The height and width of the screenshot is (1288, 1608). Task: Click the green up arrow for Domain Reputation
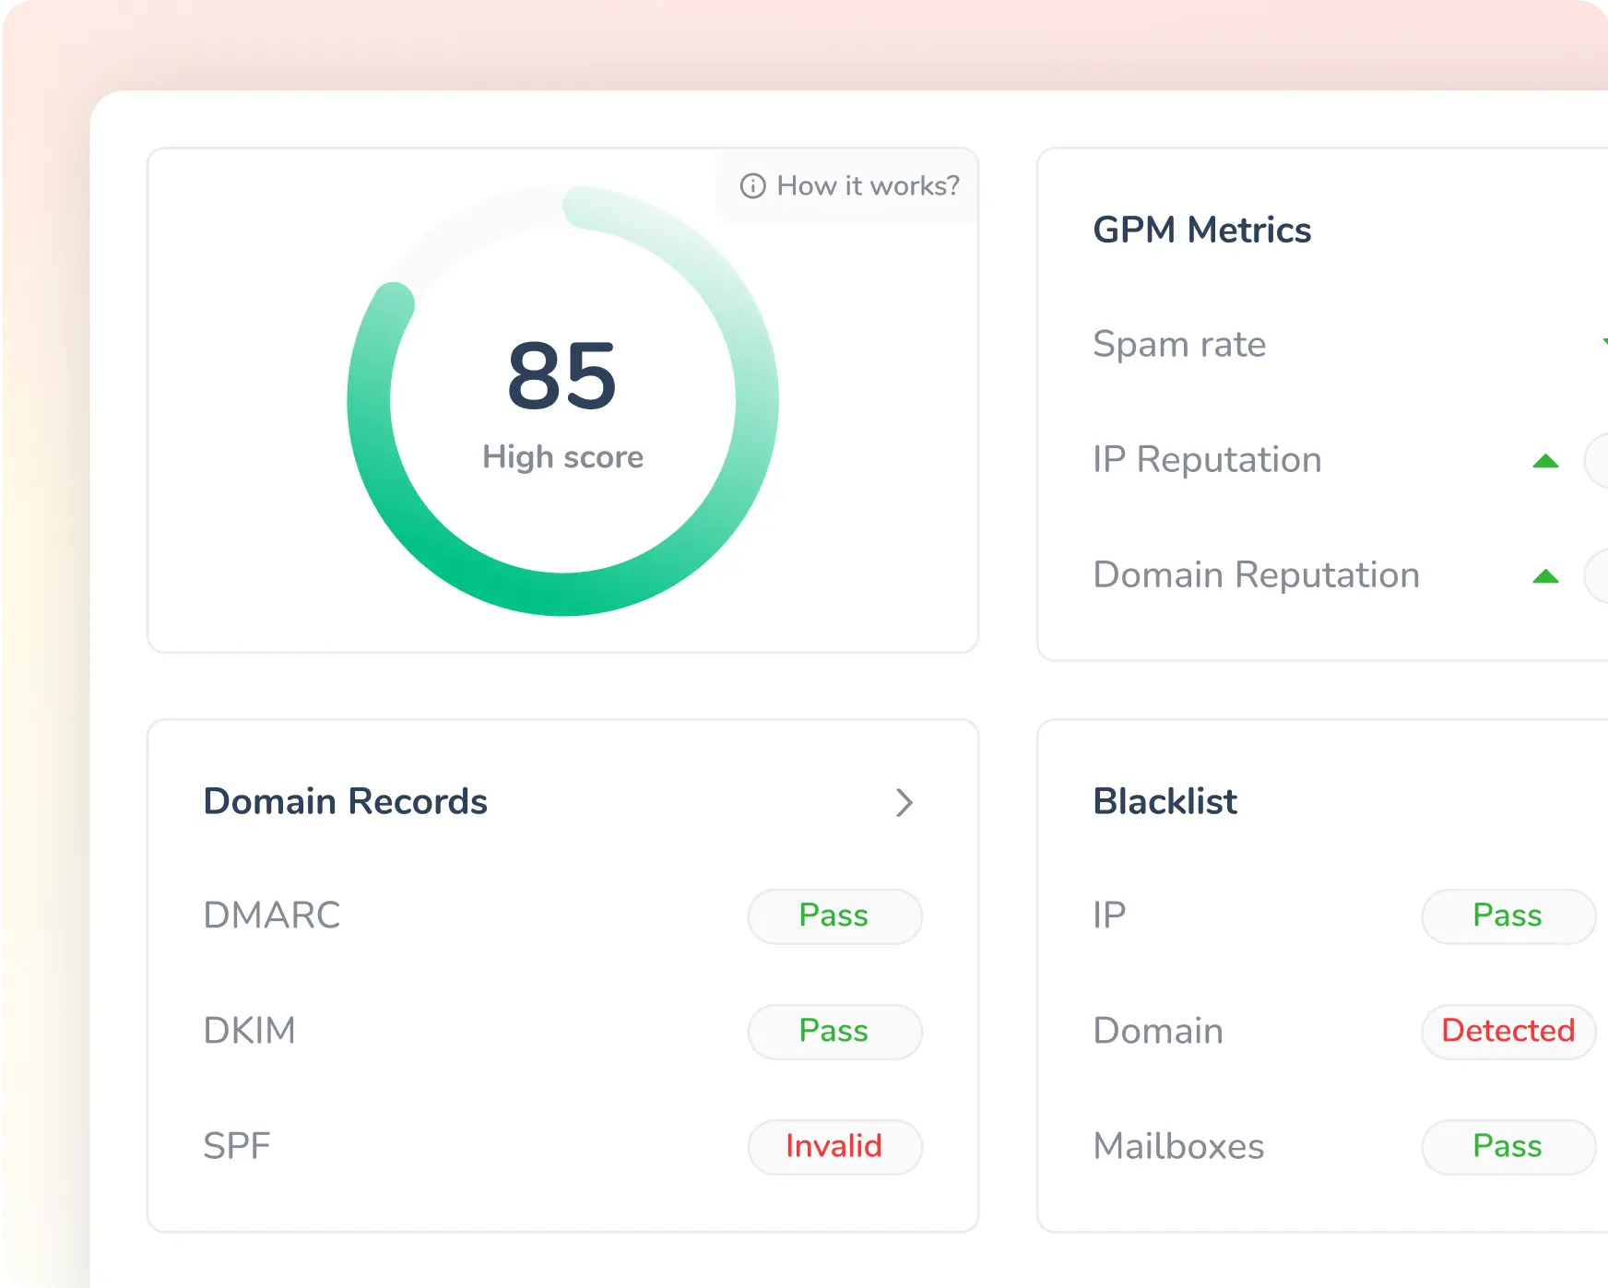[x=1545, y=577]
